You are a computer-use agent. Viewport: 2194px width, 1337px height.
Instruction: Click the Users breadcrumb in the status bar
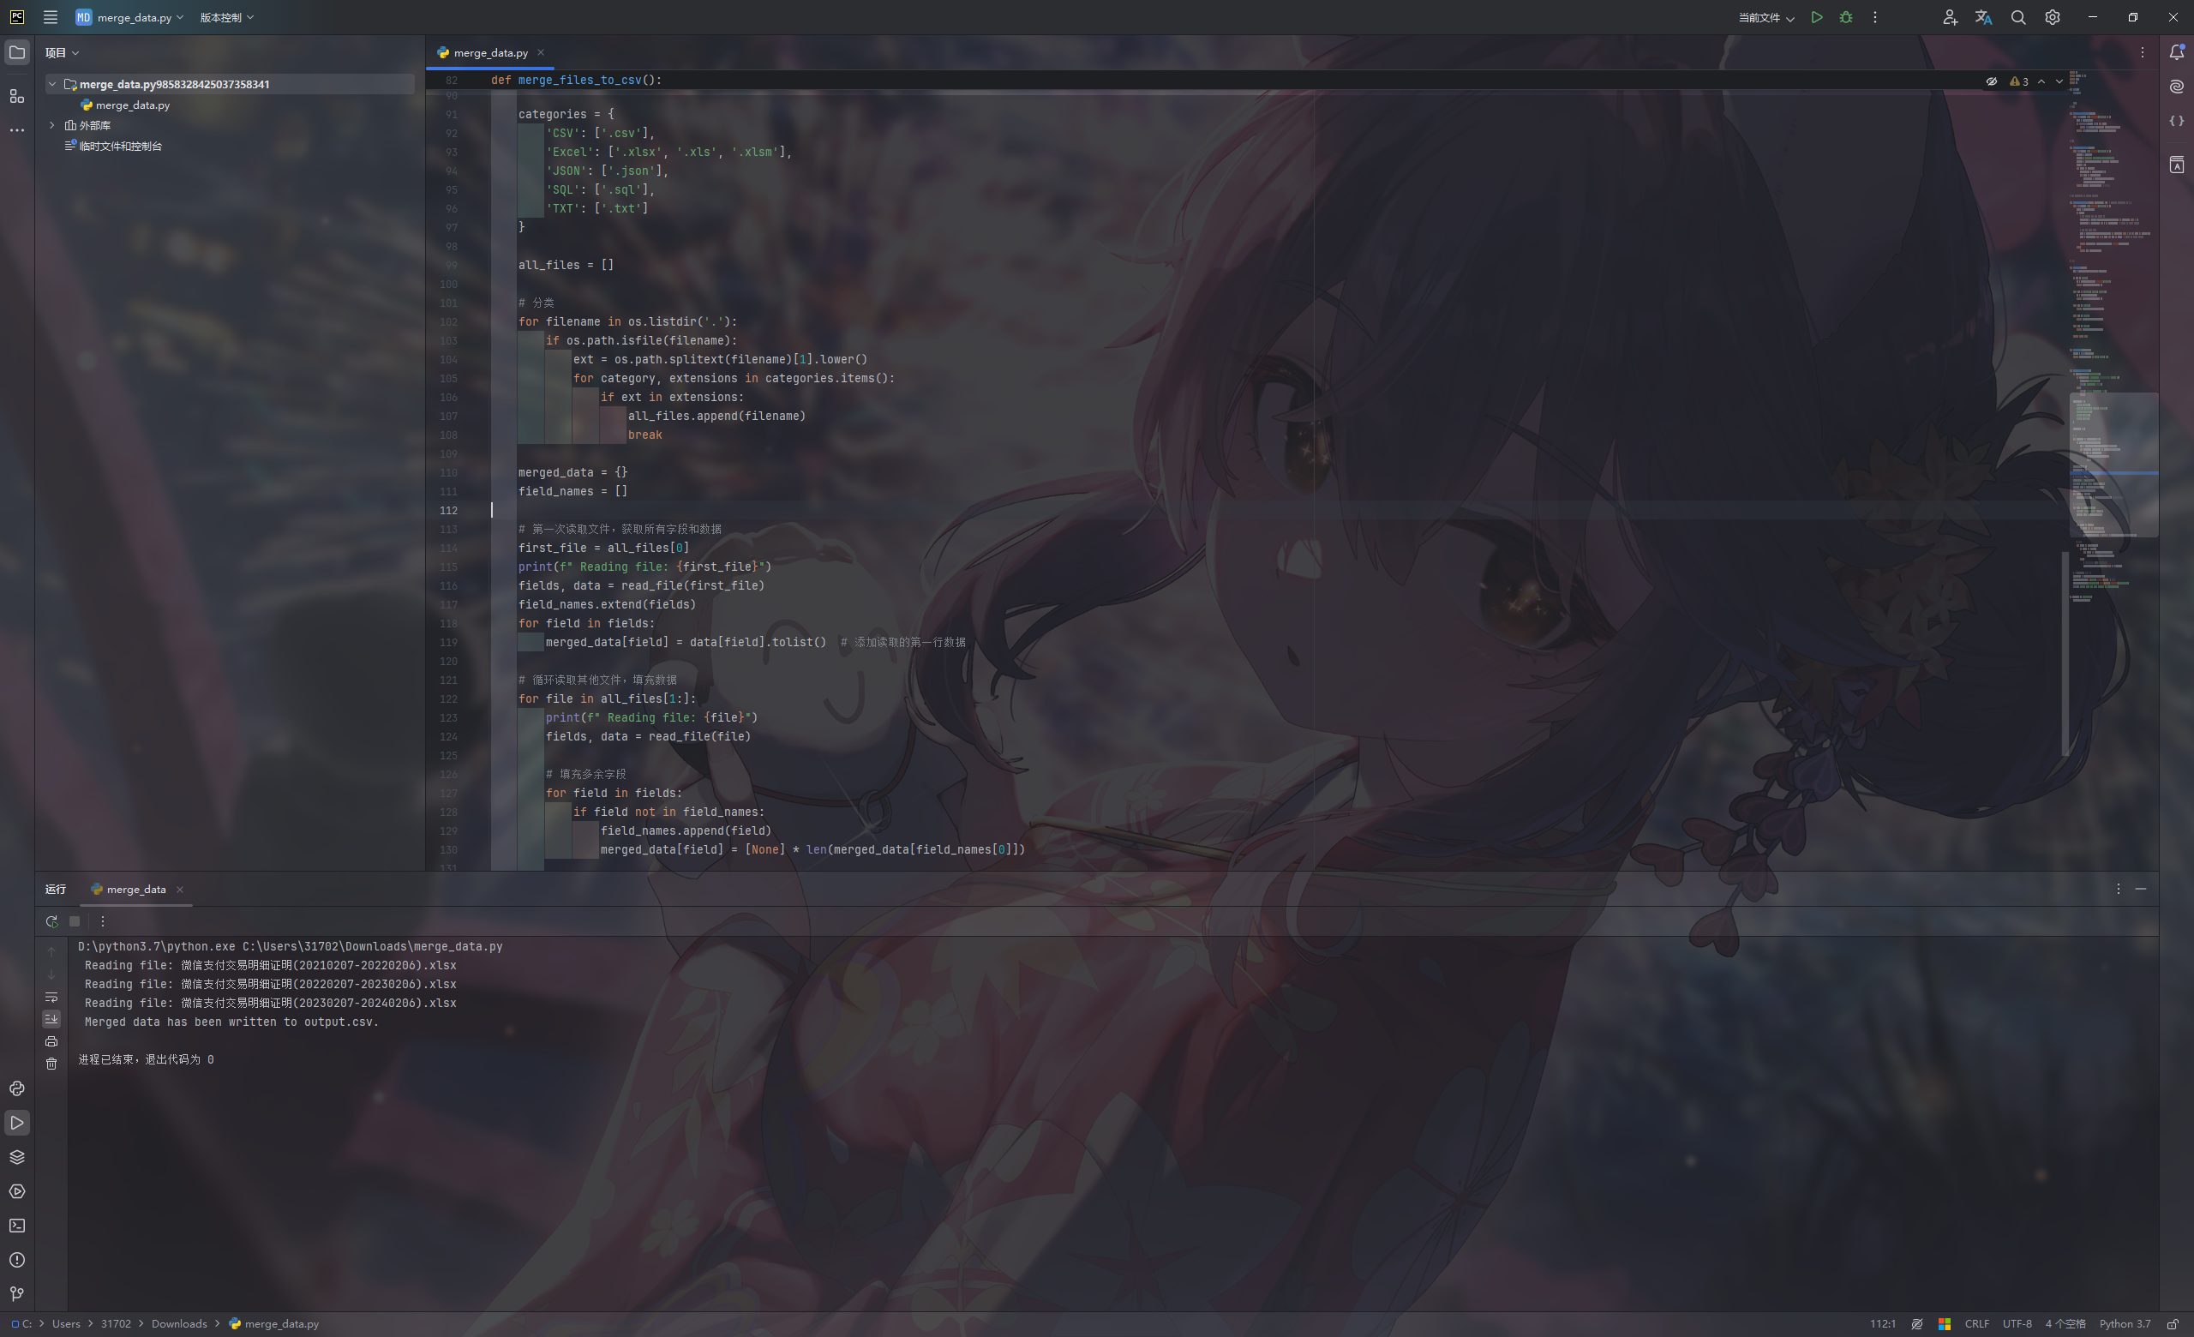[66, 1323]
